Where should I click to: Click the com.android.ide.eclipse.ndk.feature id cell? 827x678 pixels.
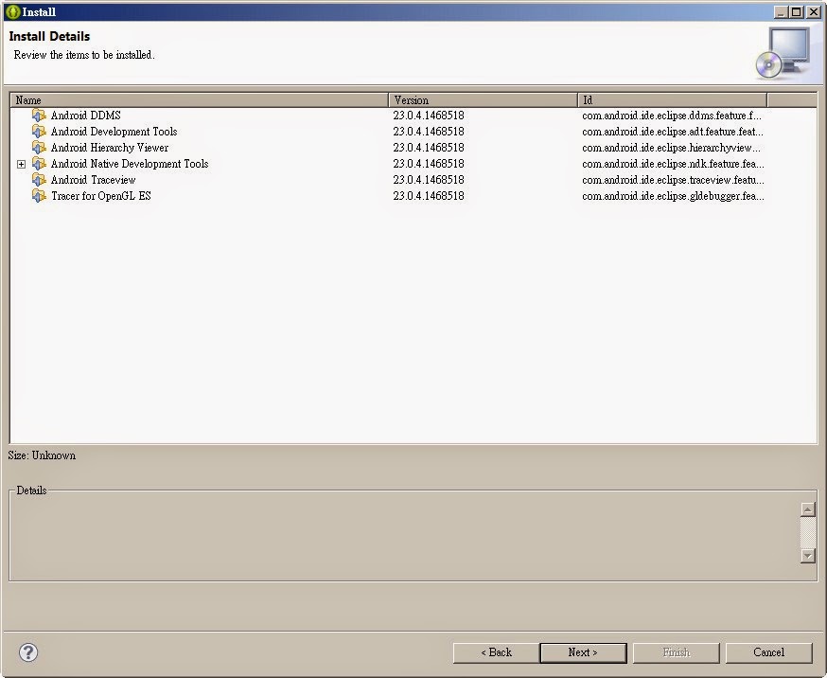(673, 164)
